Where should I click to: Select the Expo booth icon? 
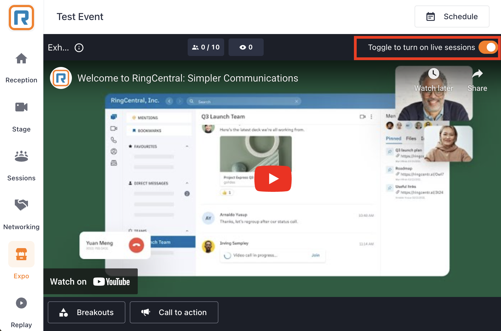pyautogui.click(x=21, y=254)
